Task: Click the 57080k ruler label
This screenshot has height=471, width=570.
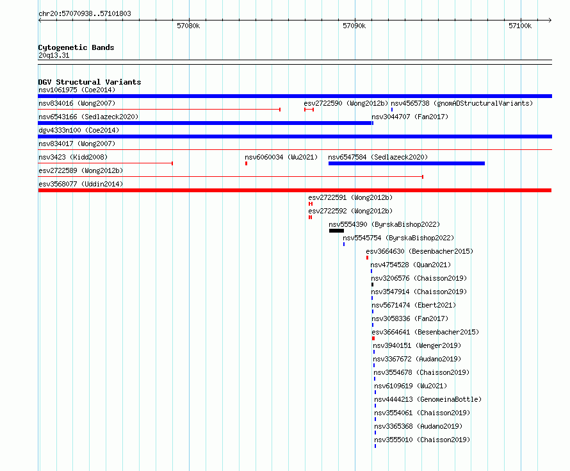Action: [x=188, y=26]
